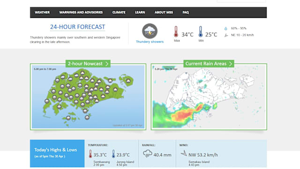Click the NE 10 - 20 km/h wind text
The width and height of the screenshot is (300, 169).
[242, 35]
